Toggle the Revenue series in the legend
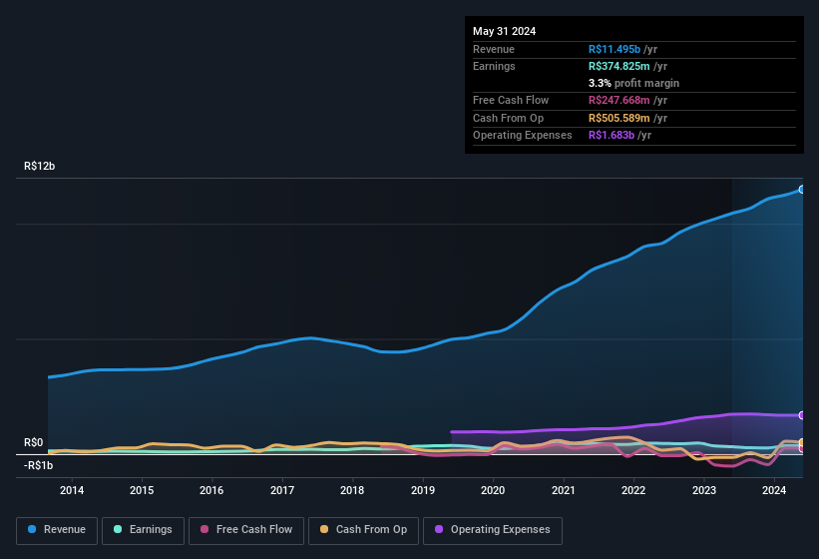819x559 pixels. click(x=57, y=530)
